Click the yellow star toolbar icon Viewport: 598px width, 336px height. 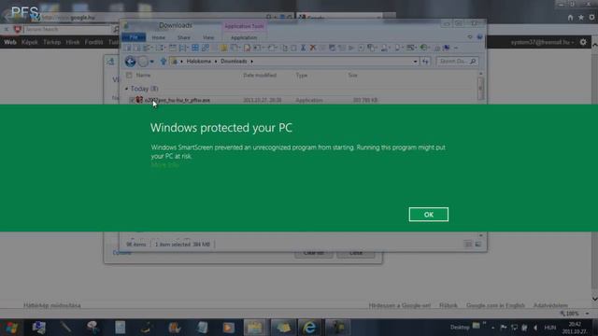coord(224,48)
